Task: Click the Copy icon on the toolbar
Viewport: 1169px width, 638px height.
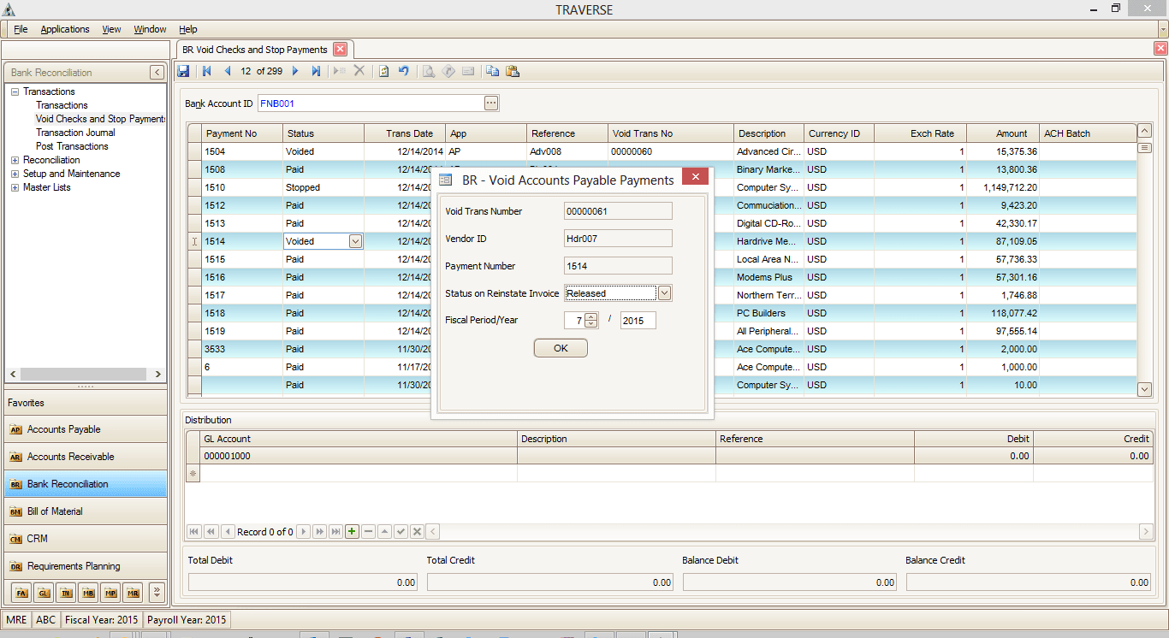Action: 492,71
